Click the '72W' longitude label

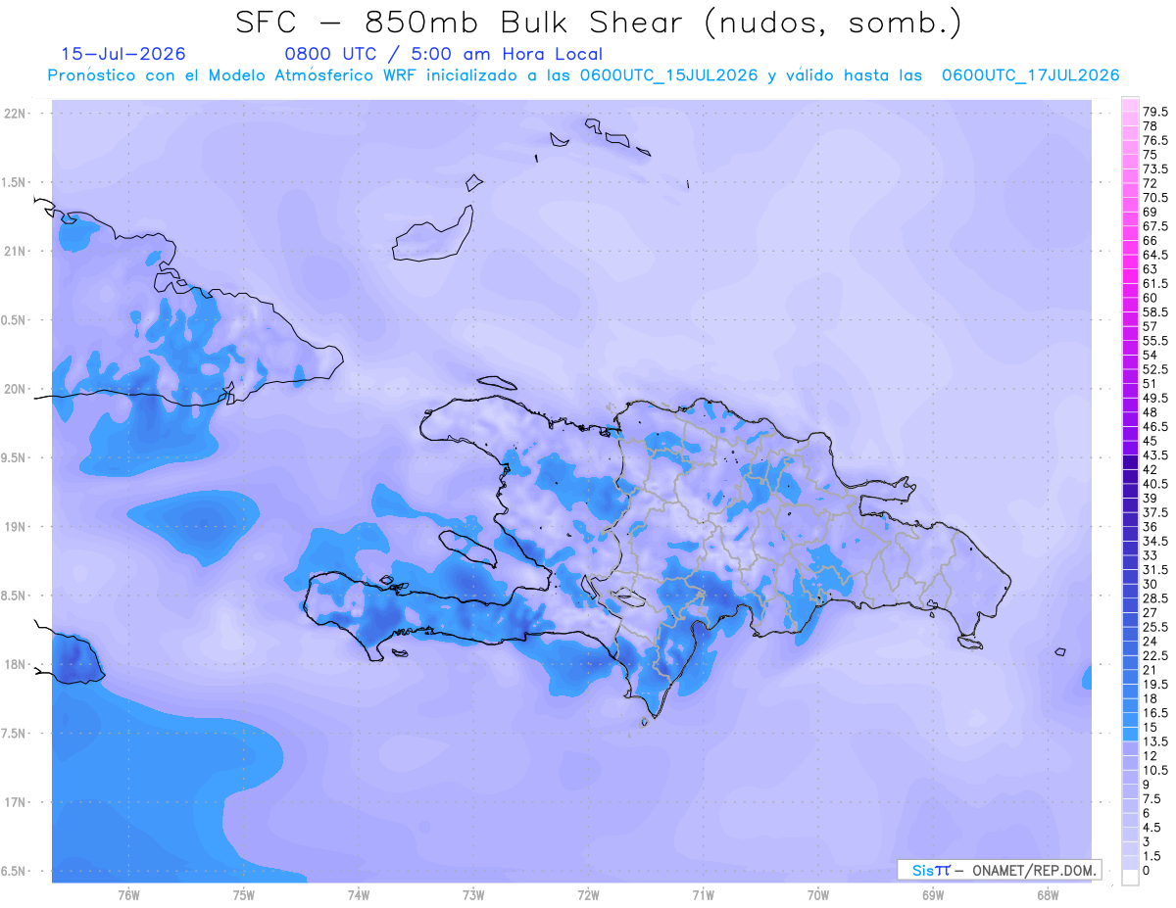coord(588,895)
